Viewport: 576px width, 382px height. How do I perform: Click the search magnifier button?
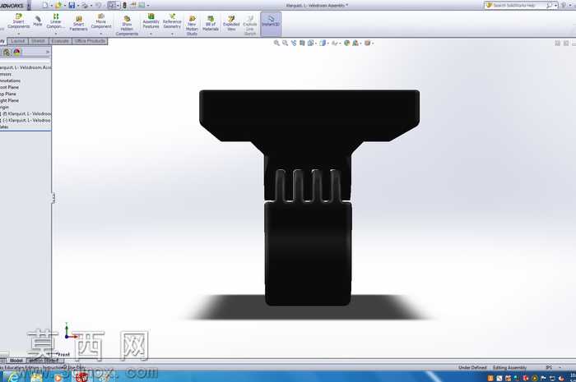[549, 5]
